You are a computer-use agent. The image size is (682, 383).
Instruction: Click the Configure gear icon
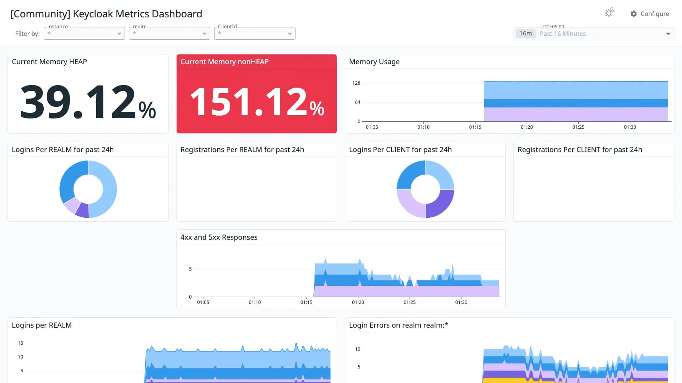coord(634,14)
